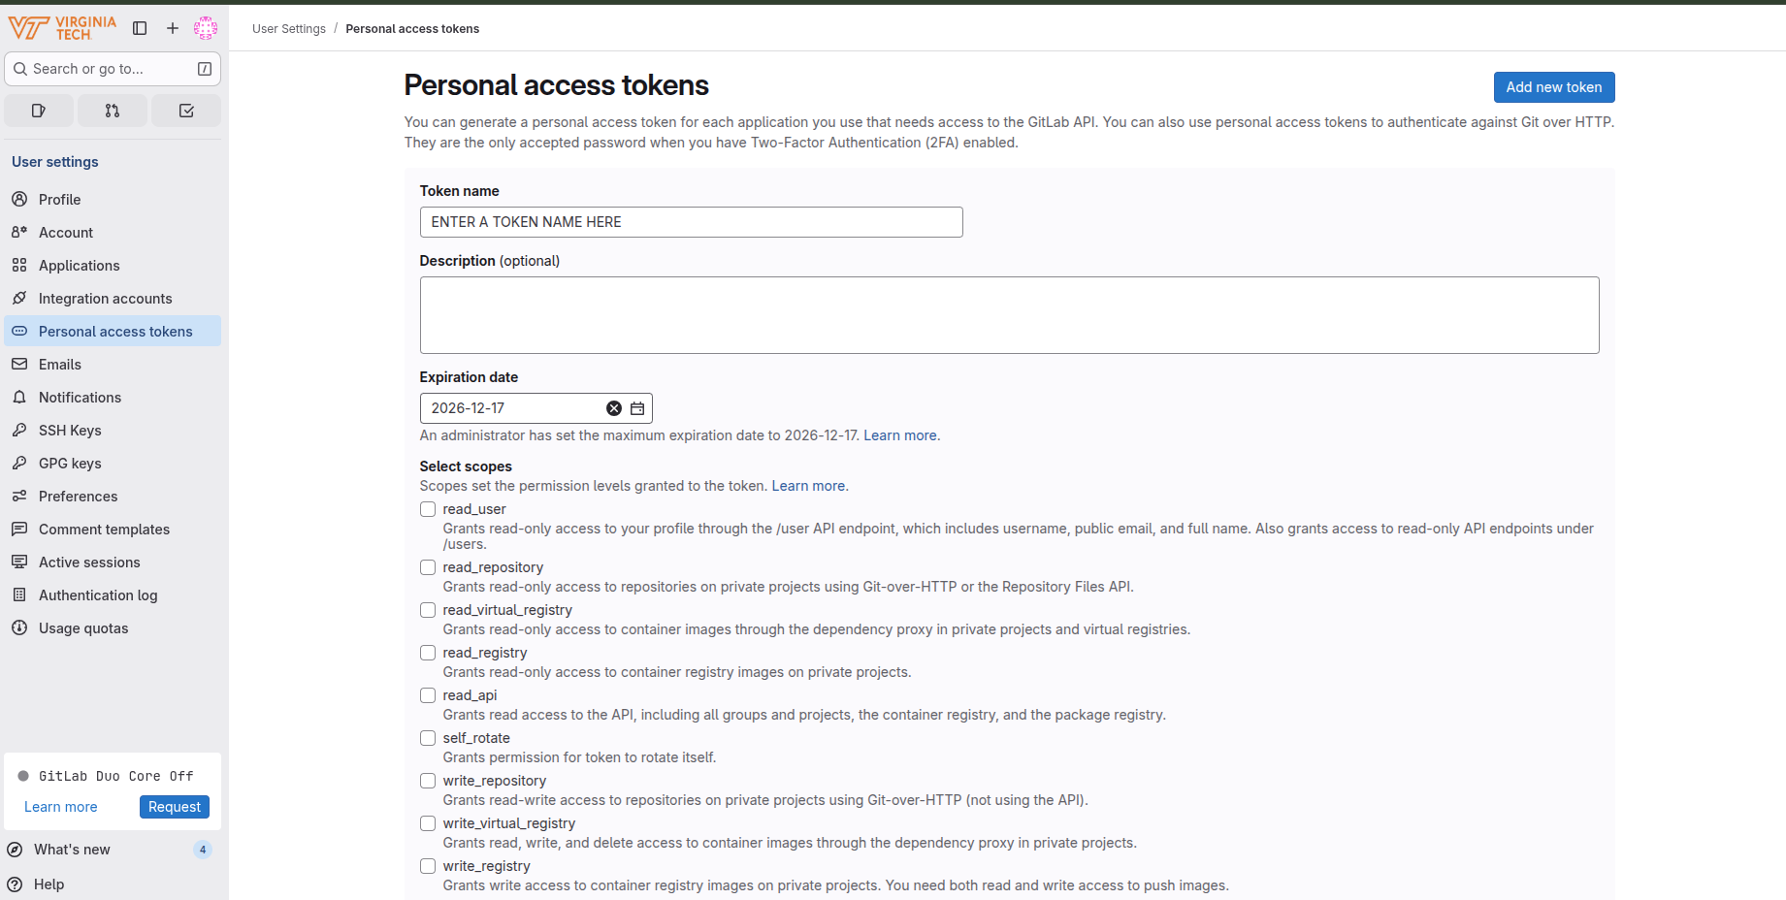1786x900 pixels.
Task: Open the create new plus menu
Action: pos(173,28)
